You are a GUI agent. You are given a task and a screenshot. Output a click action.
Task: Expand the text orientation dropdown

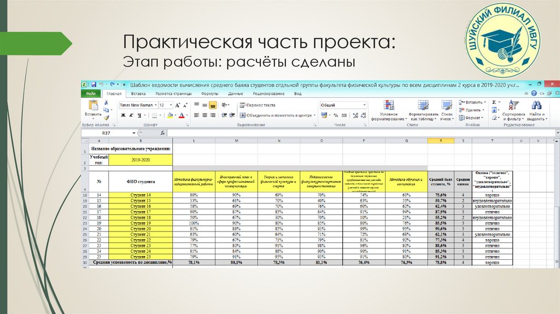click(229, 105)
